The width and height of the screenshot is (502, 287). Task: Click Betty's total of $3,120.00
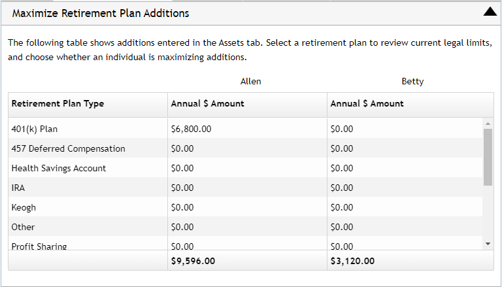coord(352,261)
